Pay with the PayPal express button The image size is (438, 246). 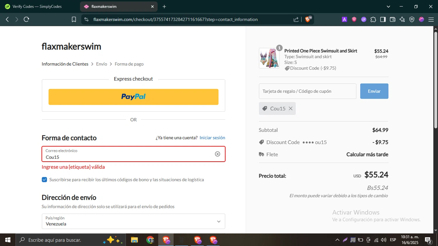[x=133, y=97]
